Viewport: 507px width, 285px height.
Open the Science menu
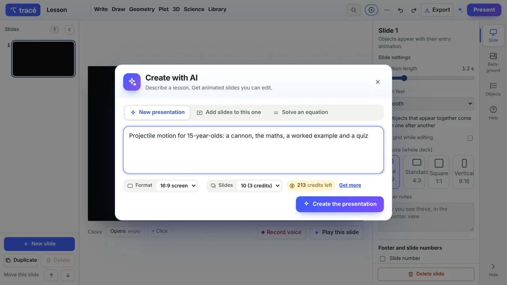(194, 9)
